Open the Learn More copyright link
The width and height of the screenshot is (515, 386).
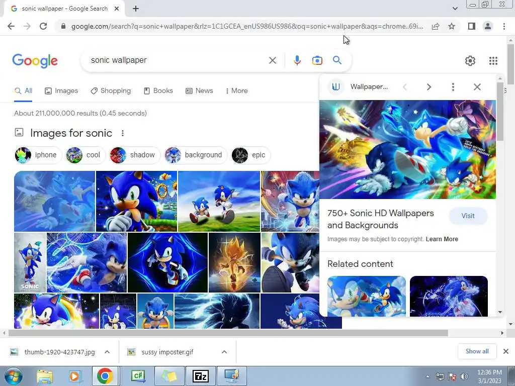coord(442,239)
